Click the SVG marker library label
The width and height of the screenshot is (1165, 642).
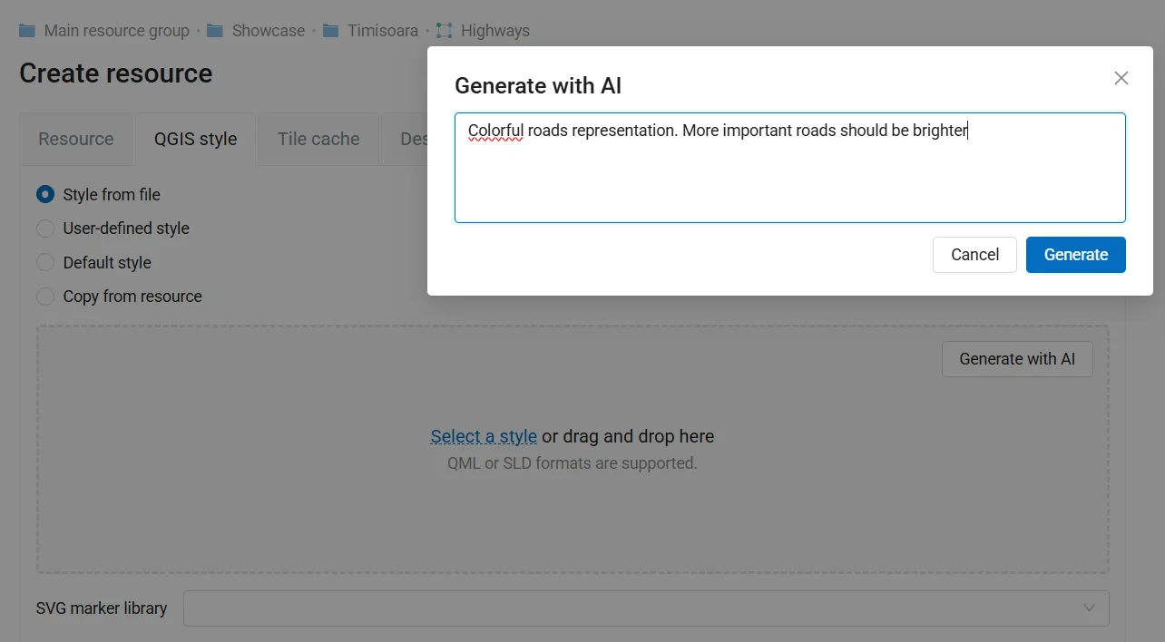pyautogui.click(x=102, y=608)
